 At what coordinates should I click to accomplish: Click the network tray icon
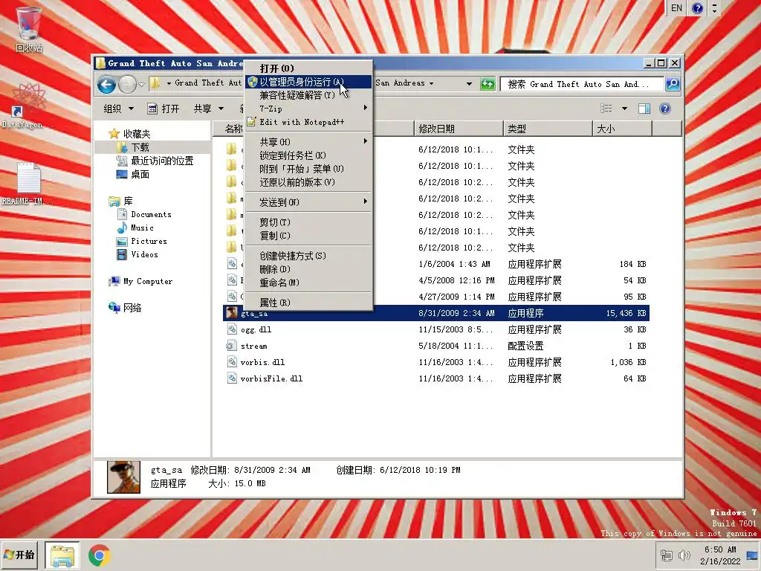click(667, 555)
